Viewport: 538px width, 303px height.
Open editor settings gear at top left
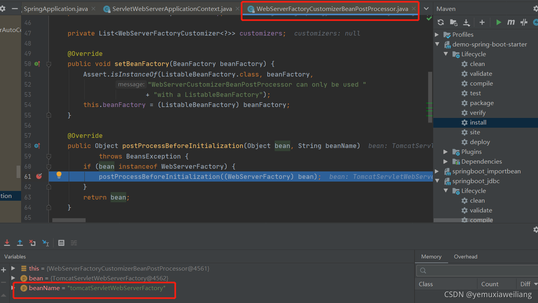[x=2, y=8]
